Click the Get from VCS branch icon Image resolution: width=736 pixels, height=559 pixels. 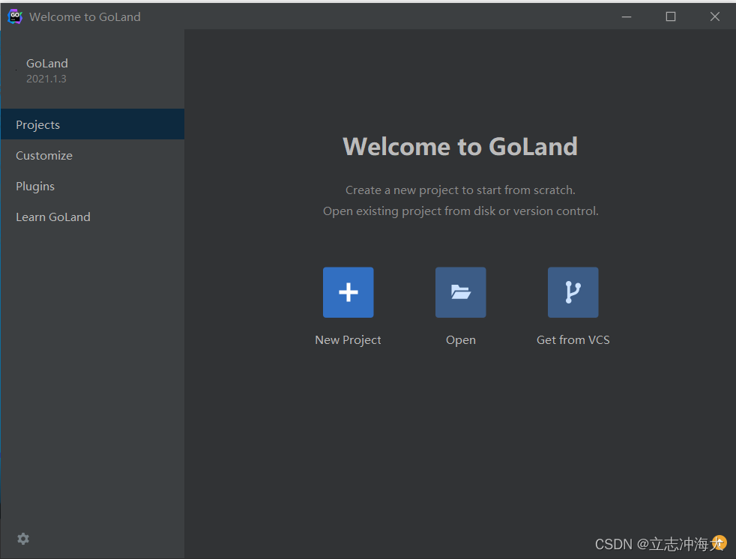pos(573,292)
